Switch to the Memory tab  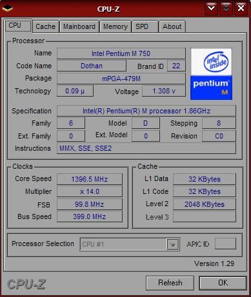(115, 26)
